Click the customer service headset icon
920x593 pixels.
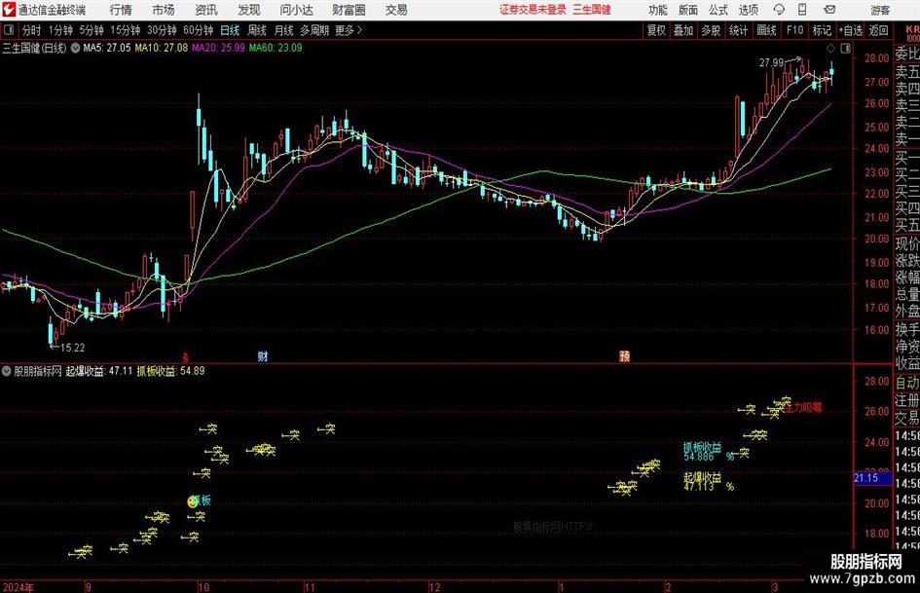tap(779, 10)
